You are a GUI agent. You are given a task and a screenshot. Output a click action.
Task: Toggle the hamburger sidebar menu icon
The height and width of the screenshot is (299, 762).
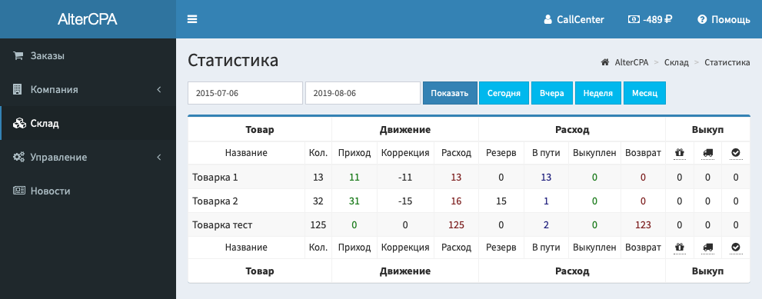point(192,19)
